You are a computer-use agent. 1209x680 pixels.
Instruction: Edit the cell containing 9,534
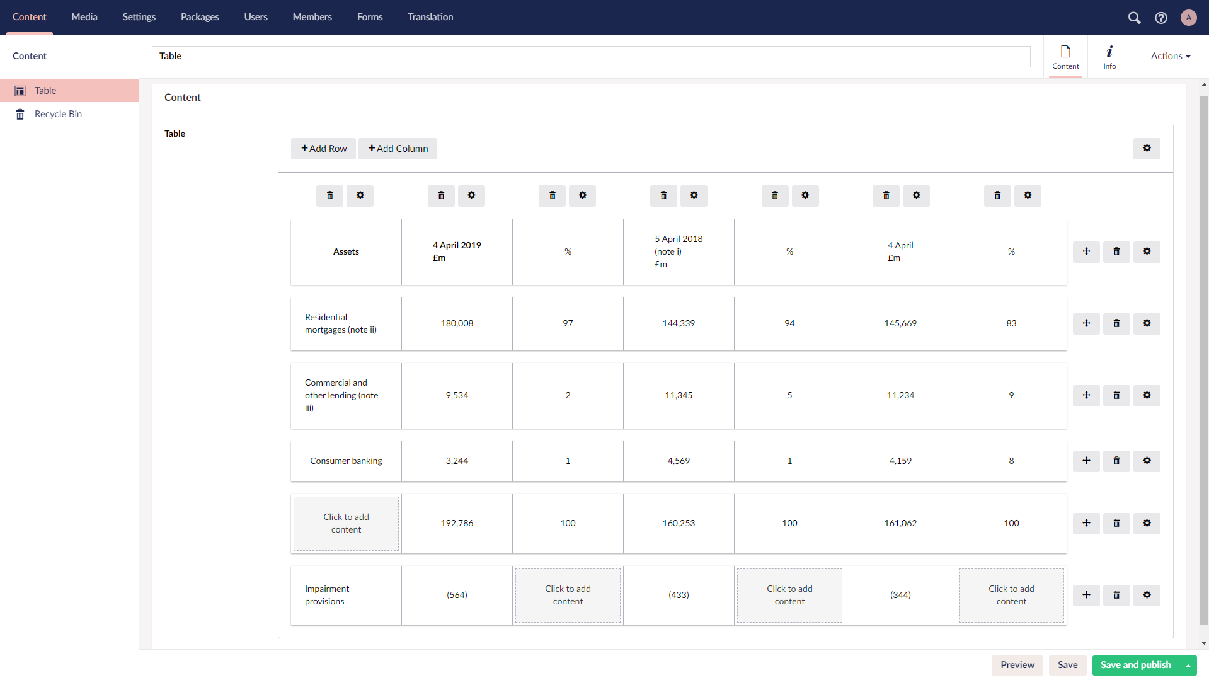coord(457,395)
